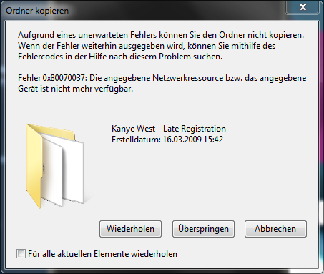
Task: Click the 'Erstelldatum:' label
Action: (136, 140)
